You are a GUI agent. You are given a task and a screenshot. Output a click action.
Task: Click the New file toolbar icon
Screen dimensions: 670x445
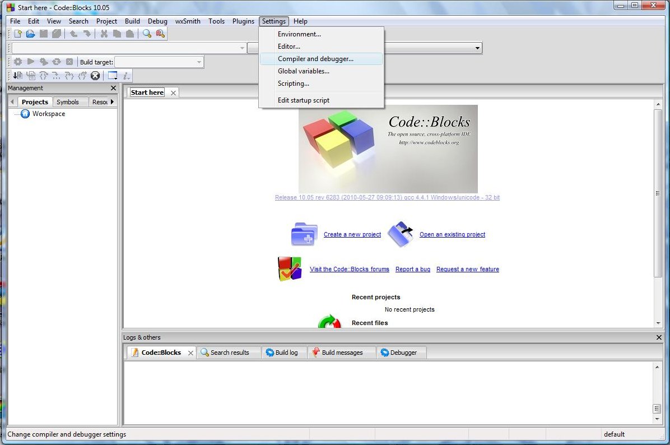pyautogui.click(x=18, y=34)
